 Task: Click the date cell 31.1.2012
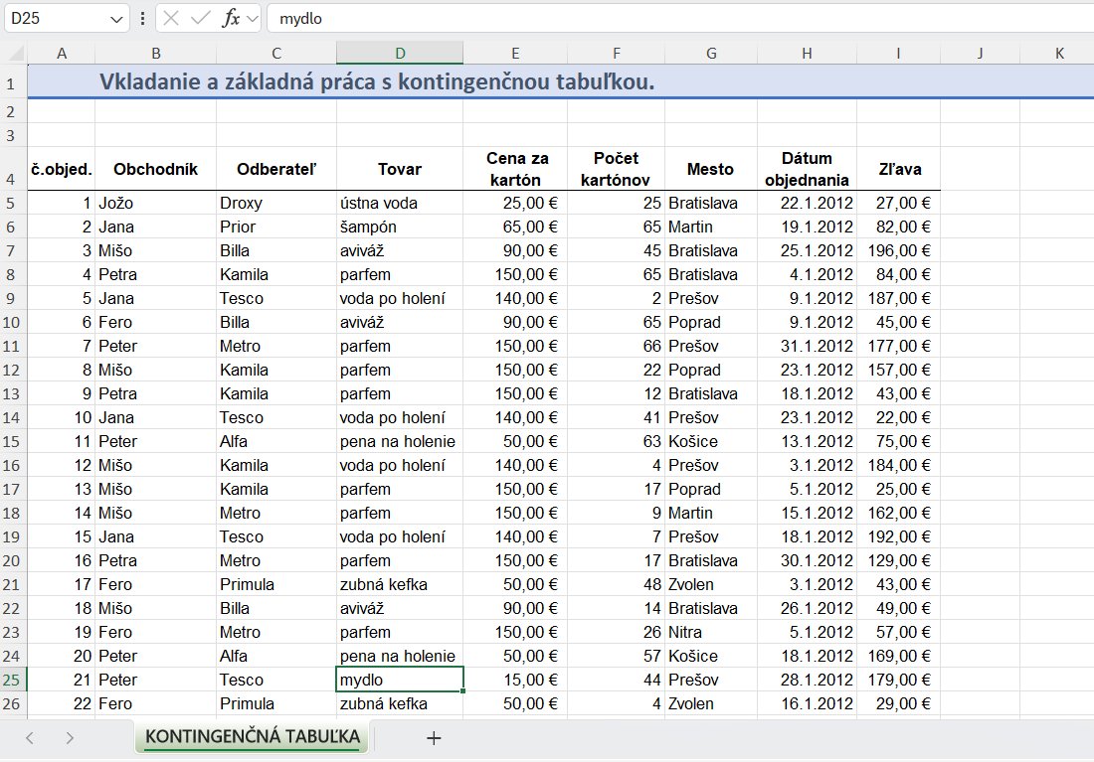(x=807, y=346)
